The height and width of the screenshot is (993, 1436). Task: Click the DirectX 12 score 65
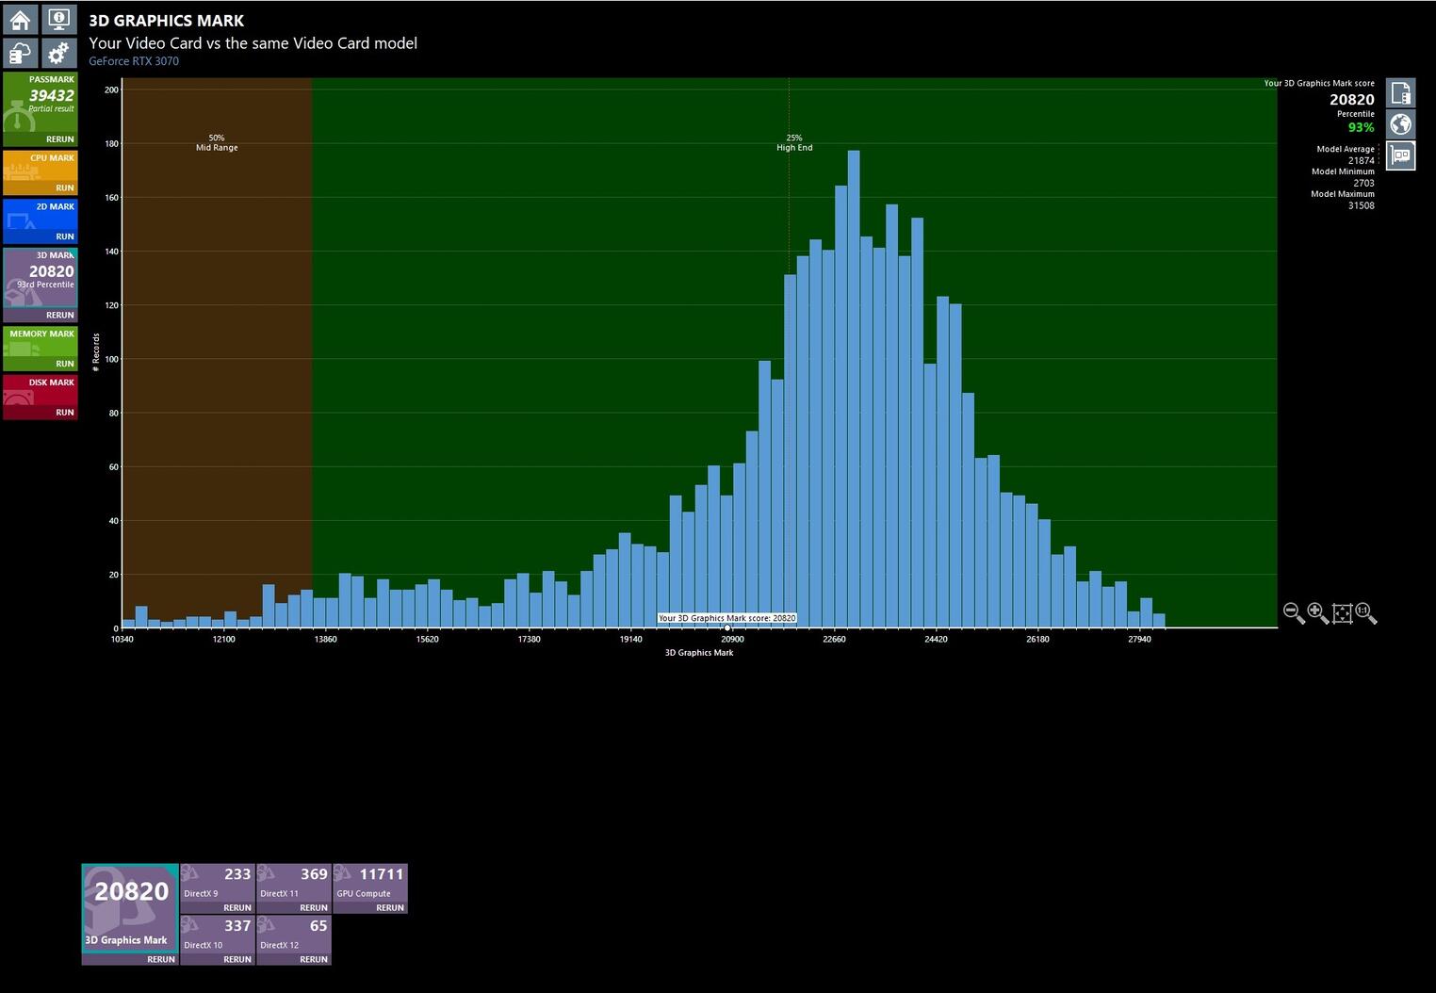[318, 926]
